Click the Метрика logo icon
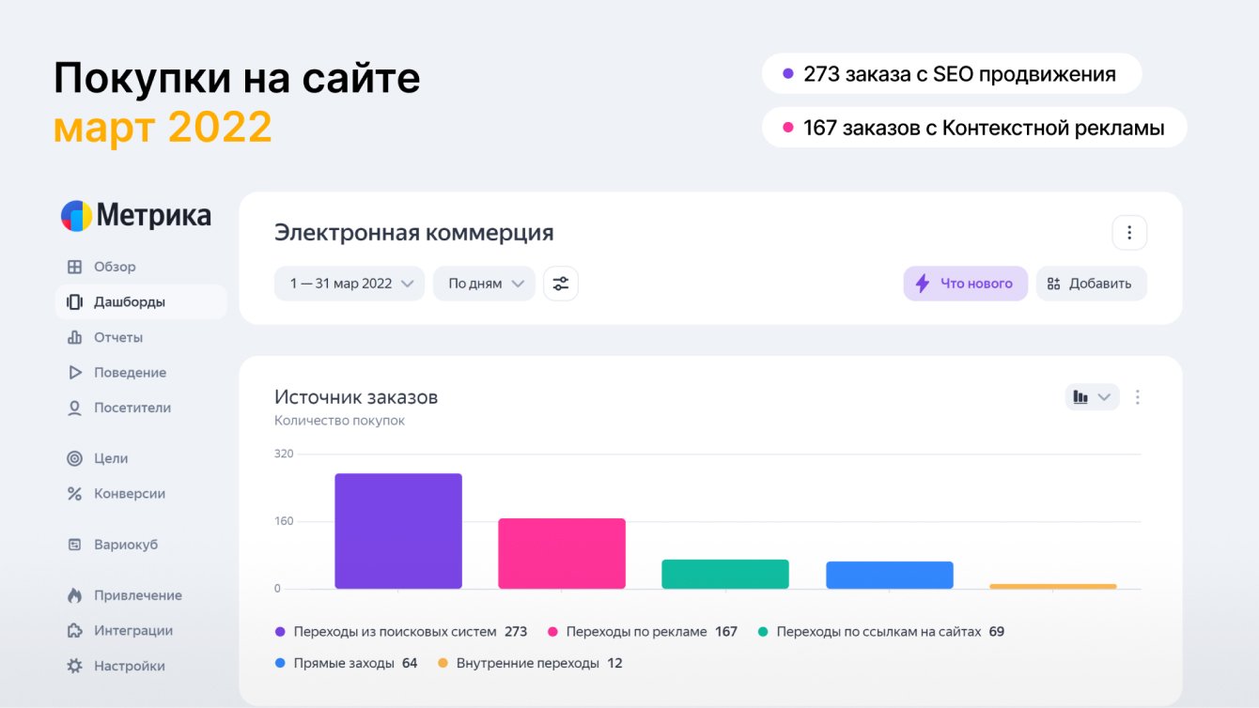 pos(76,216)
